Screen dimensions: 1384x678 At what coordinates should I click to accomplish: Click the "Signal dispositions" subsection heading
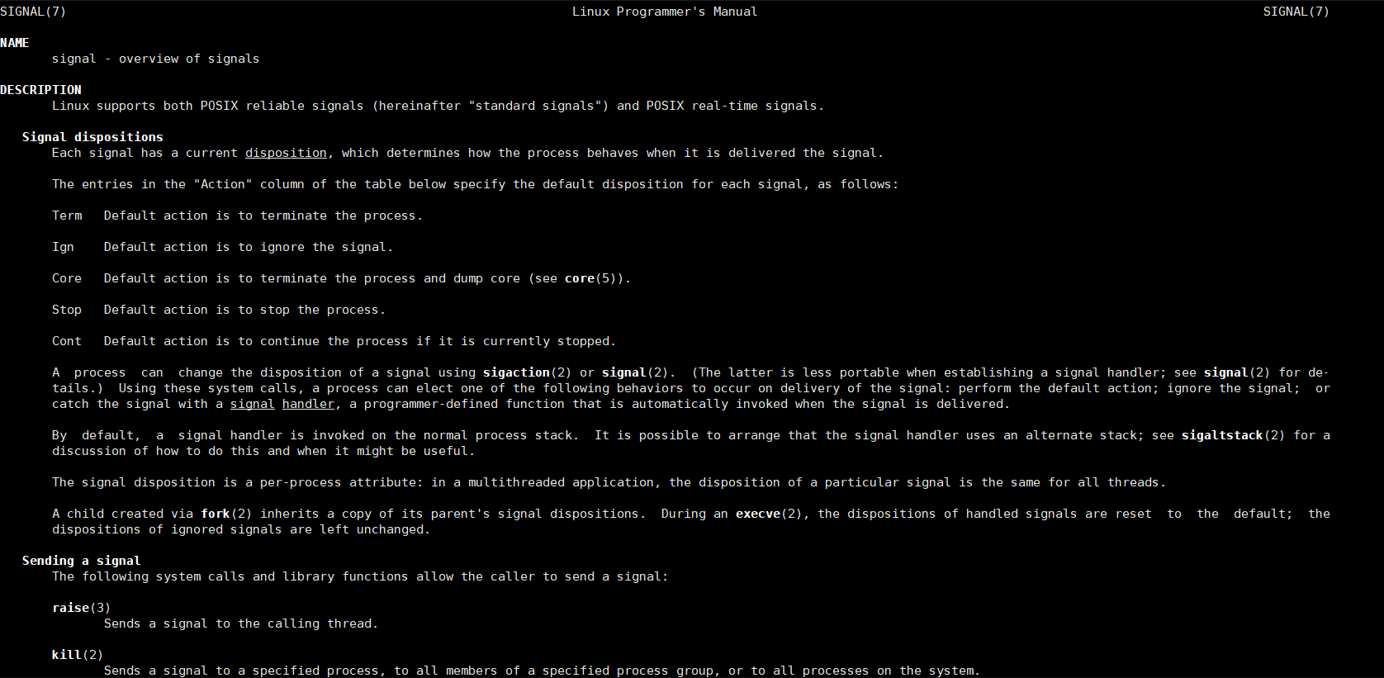[x=92, y=137]
